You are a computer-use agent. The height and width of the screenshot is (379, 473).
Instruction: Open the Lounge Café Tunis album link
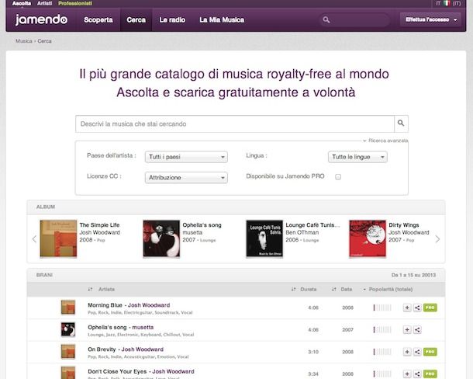312,225
